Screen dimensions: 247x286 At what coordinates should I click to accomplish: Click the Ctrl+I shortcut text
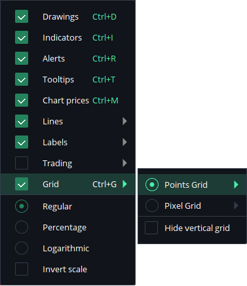click(x=103, y=38)
